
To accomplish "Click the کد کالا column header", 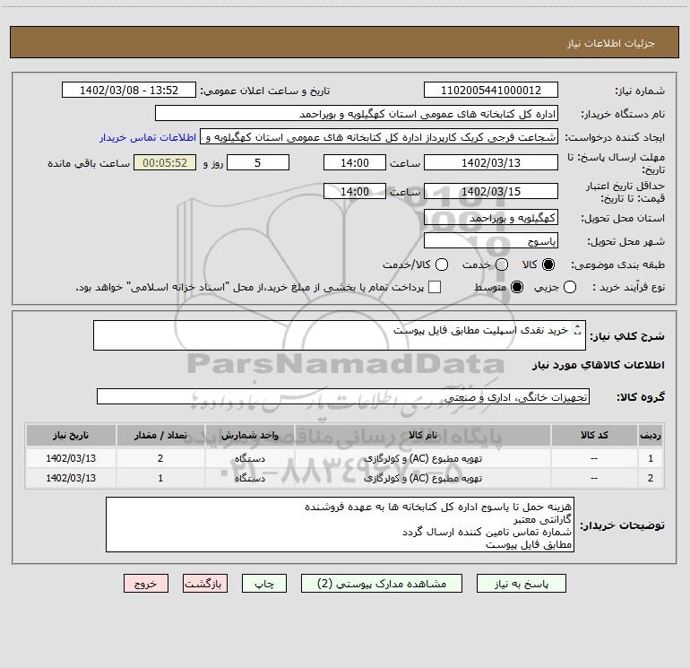I will [x=594, y=435].
